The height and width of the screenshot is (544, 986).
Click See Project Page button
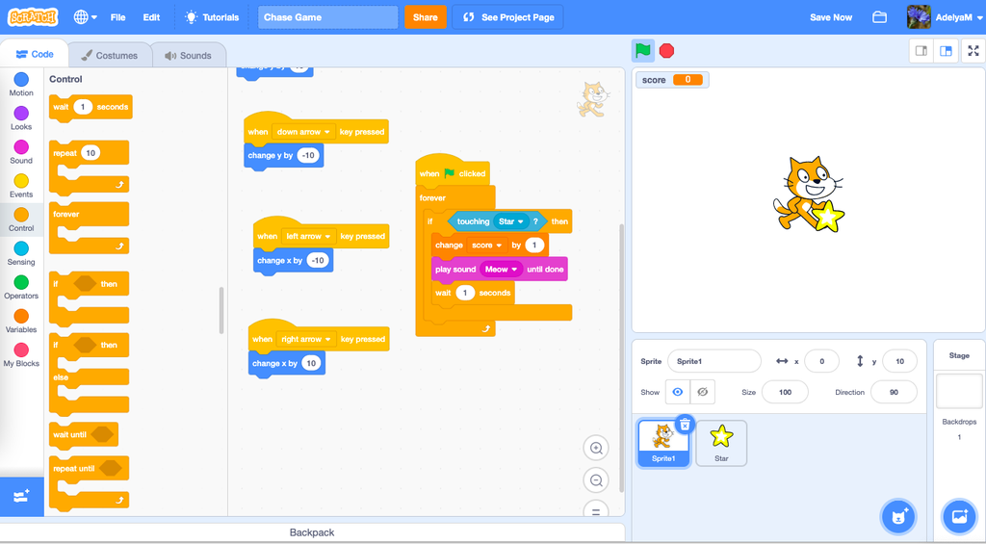(507, 17)
